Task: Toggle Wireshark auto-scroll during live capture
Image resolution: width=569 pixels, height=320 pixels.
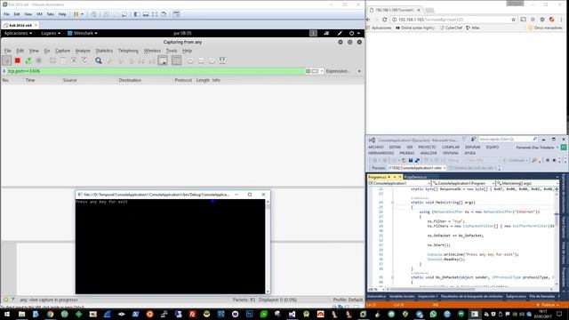Action: (x=163, y=60)
